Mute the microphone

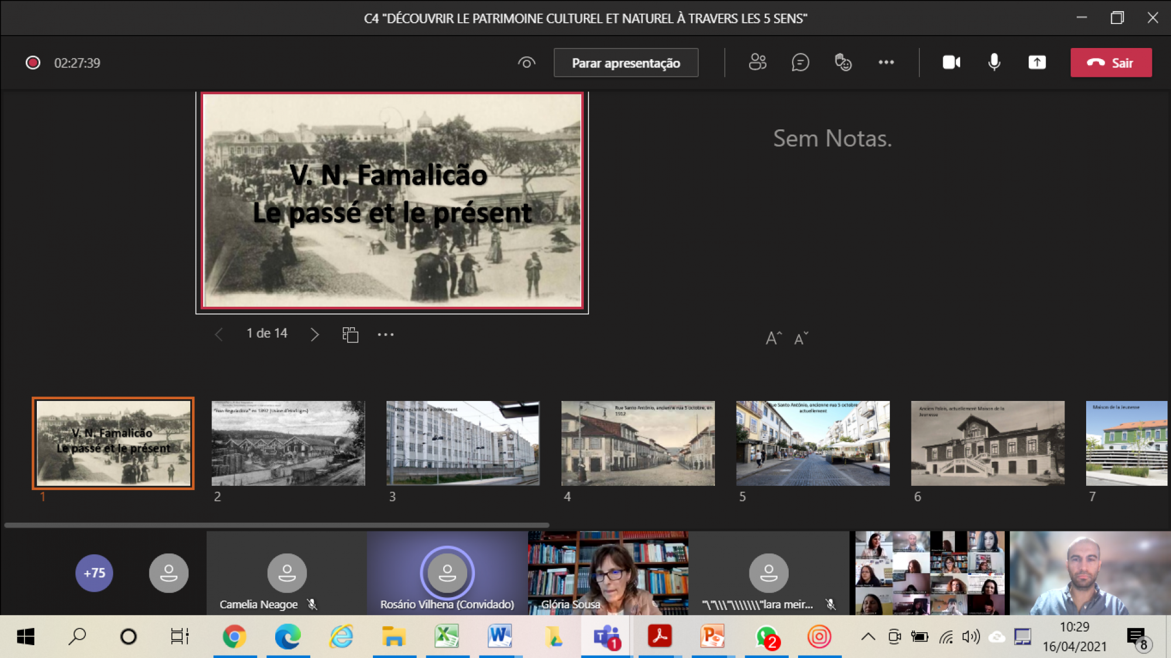pyautogui.click(x=994, y=62)
